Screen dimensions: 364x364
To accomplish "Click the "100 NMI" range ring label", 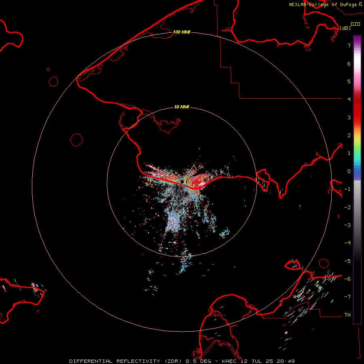I will coord(182,32).
